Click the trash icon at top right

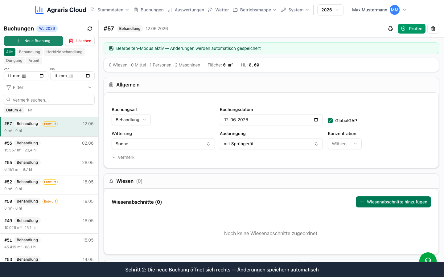(433, 29)
